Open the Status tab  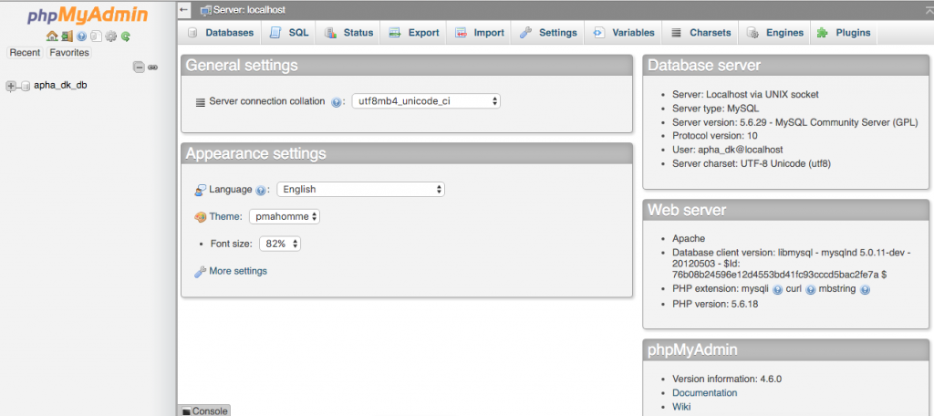(348, 33)
